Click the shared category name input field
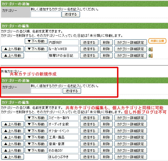This screenshot has width=168, height=161. [46, 91]
